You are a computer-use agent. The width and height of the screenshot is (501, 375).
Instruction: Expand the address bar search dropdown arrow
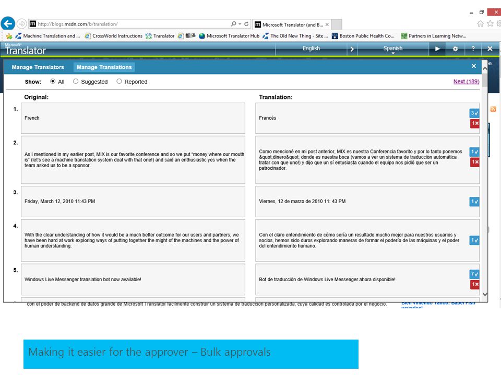click(240, 24)
